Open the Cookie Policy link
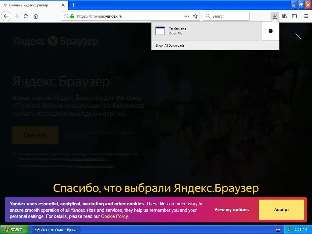This screenshot has width=312, height=234. 115,216
